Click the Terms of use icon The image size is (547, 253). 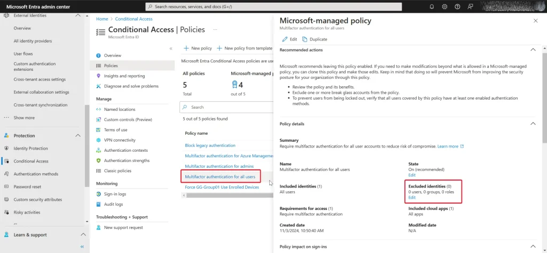pyautogui.click(x=98, y=130)
